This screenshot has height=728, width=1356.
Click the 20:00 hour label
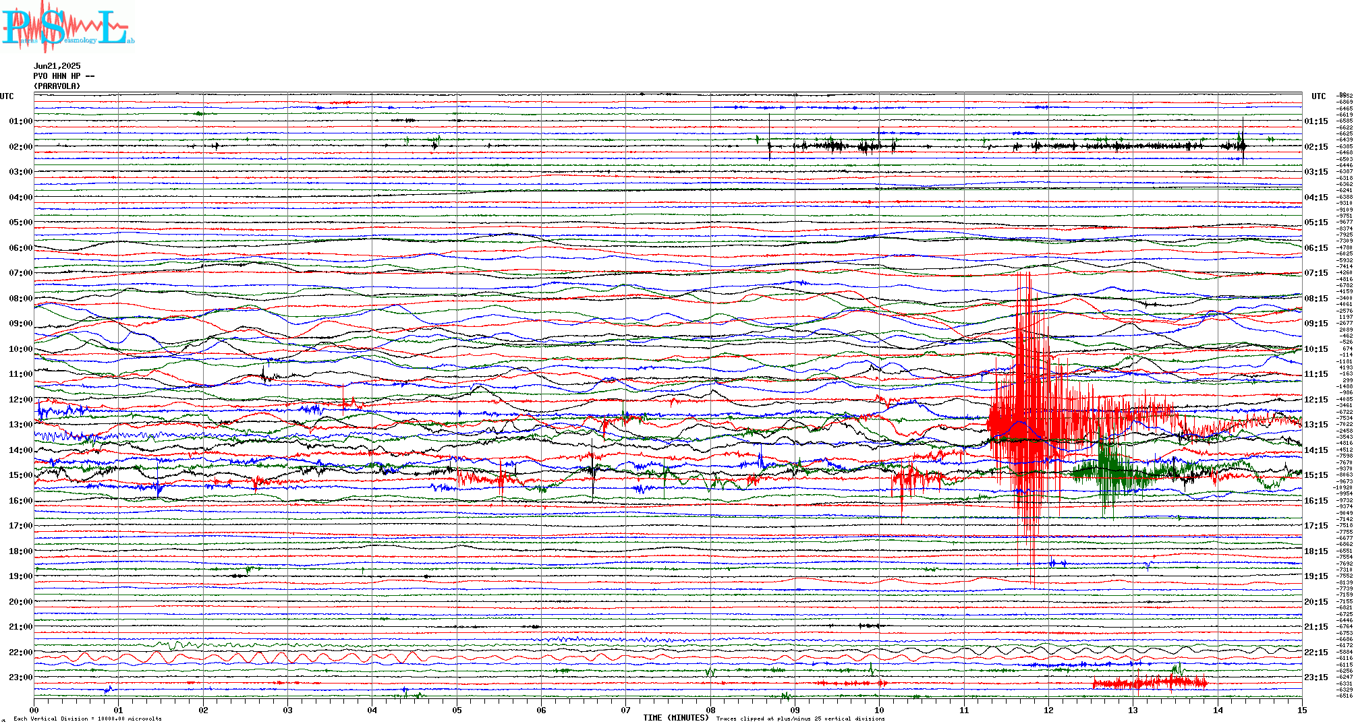tap(21, 602)
